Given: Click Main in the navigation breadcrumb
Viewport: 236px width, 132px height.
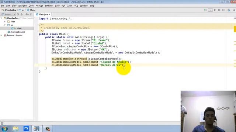Looking at the screenshot, I should tap(31, 10).
